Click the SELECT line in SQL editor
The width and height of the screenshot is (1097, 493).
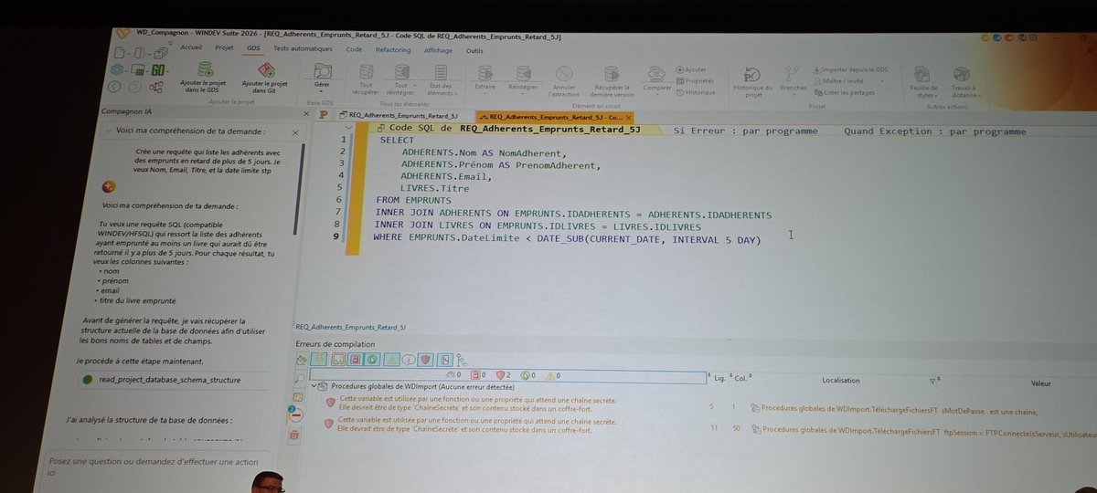pyautogui.click(x=396, y=140)
